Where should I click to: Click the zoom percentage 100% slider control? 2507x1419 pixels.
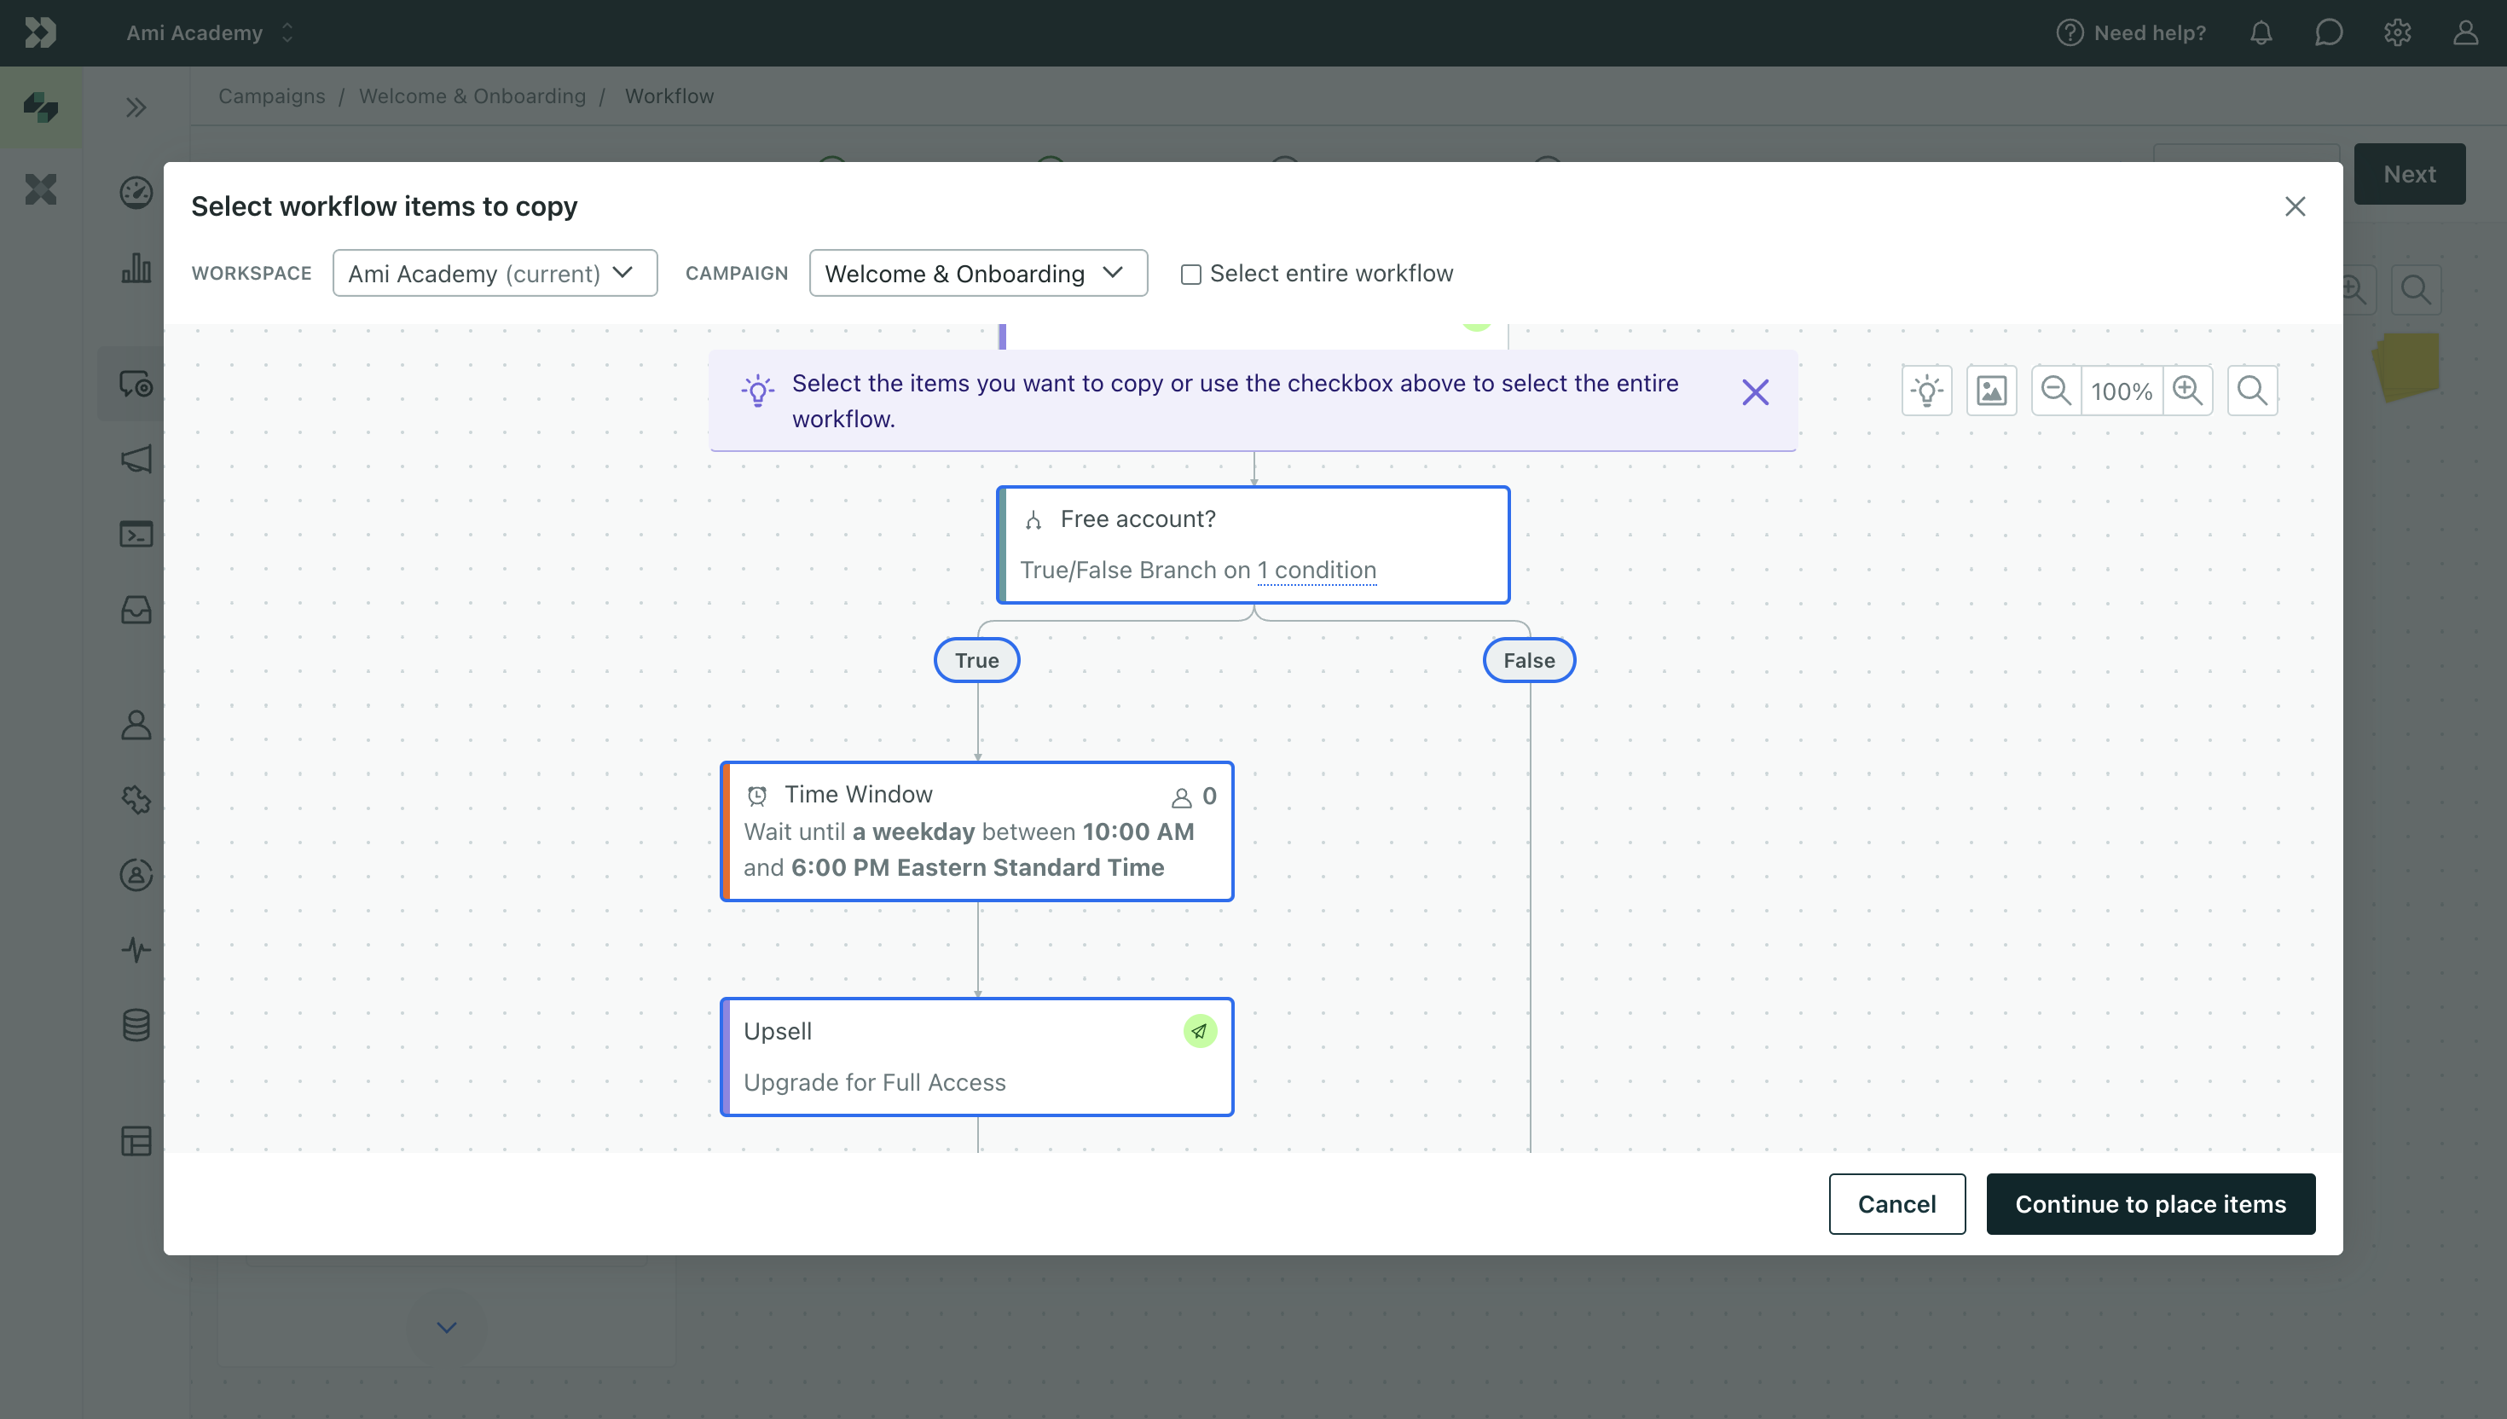2122,391
